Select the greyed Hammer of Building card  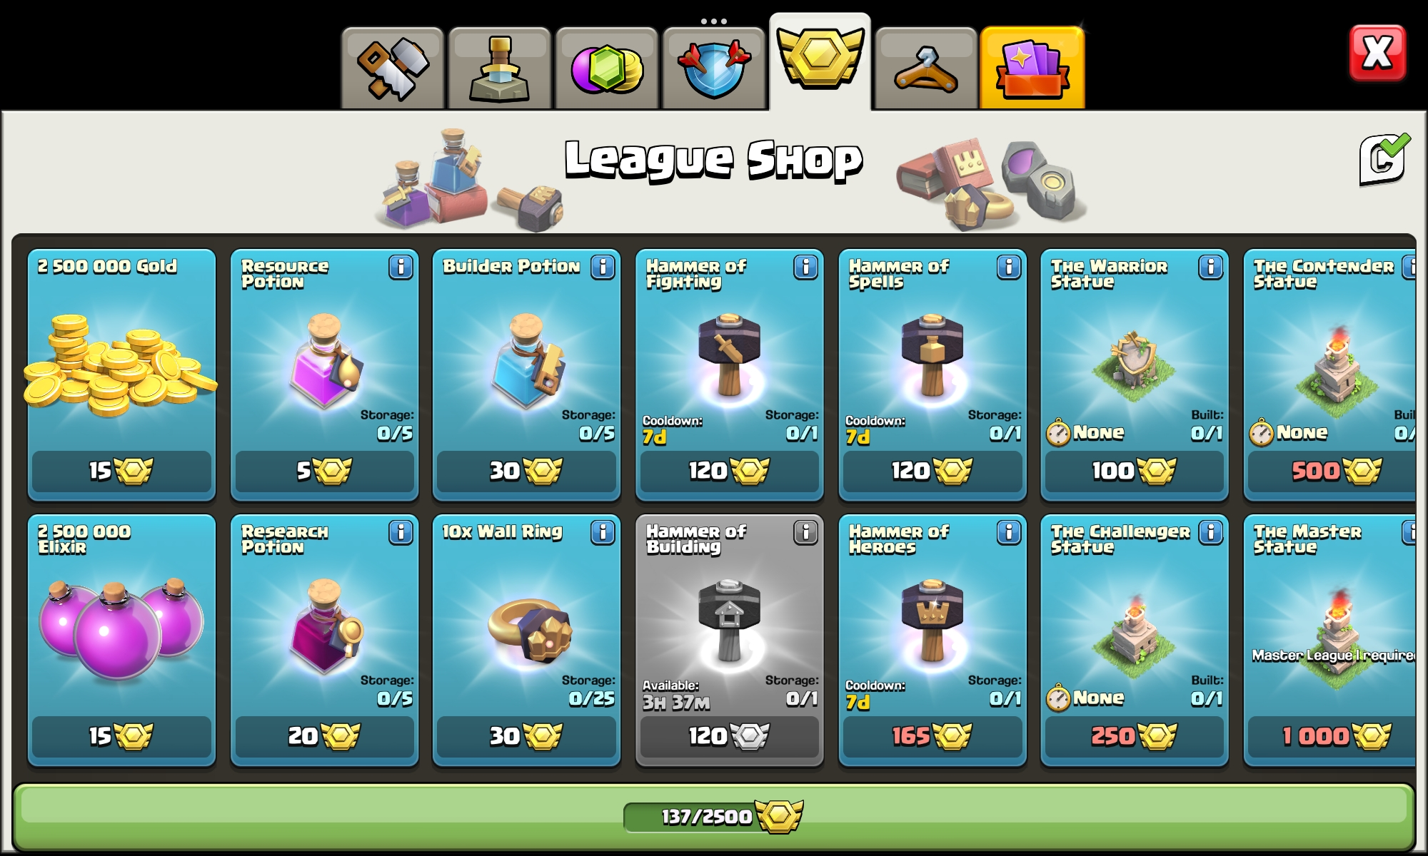pos(729,640)
